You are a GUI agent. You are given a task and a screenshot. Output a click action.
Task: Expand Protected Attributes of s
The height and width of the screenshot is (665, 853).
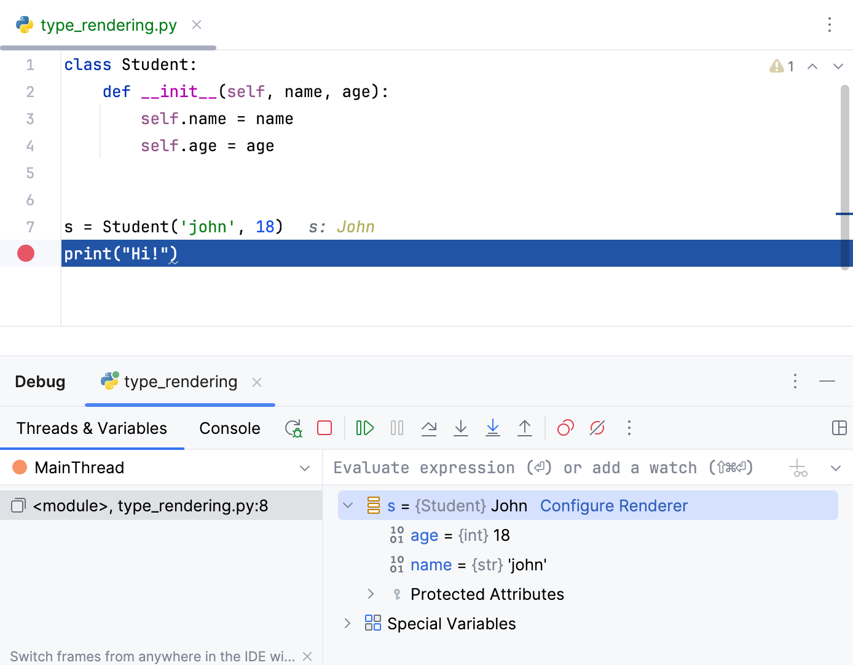(x=370, y=594)
